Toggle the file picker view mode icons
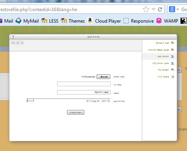 [18, 43]
